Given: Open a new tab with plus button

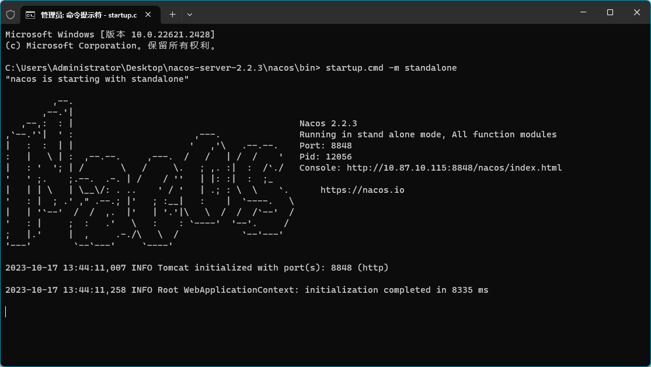Looking at the screenshot, I should pos(172,14).
